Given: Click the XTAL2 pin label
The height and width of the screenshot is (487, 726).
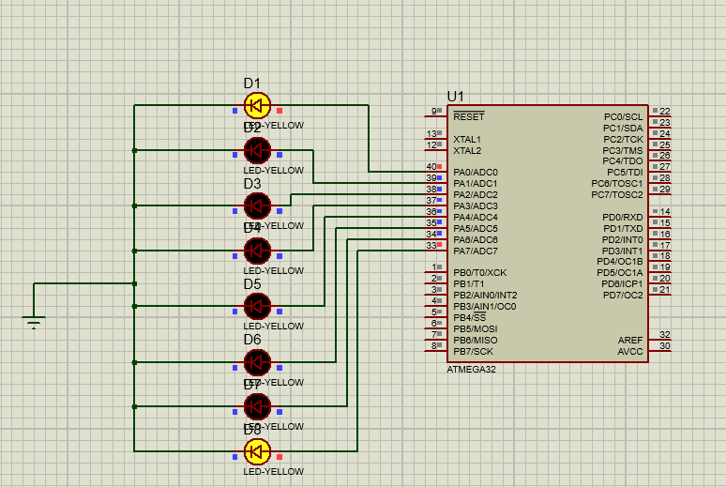Looking at the screenshot, I should 467,150.
